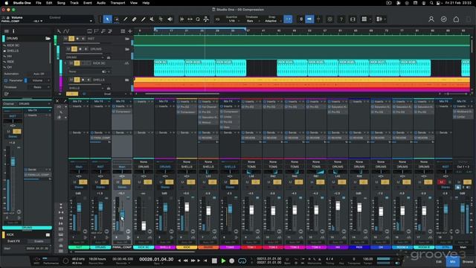Select the Bend tool

tap(161, 19)
